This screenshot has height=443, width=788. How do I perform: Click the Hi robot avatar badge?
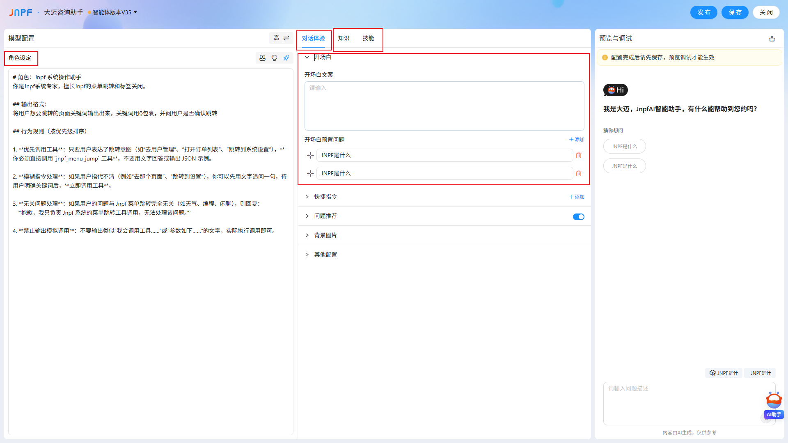coord(615,90)
